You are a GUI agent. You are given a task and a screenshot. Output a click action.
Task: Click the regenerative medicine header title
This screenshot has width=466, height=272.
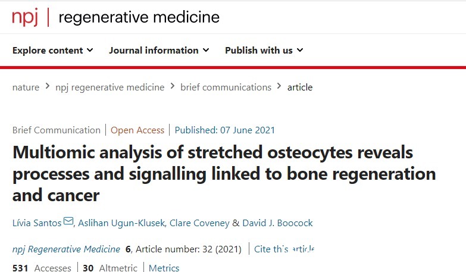(x=139, y=17)
